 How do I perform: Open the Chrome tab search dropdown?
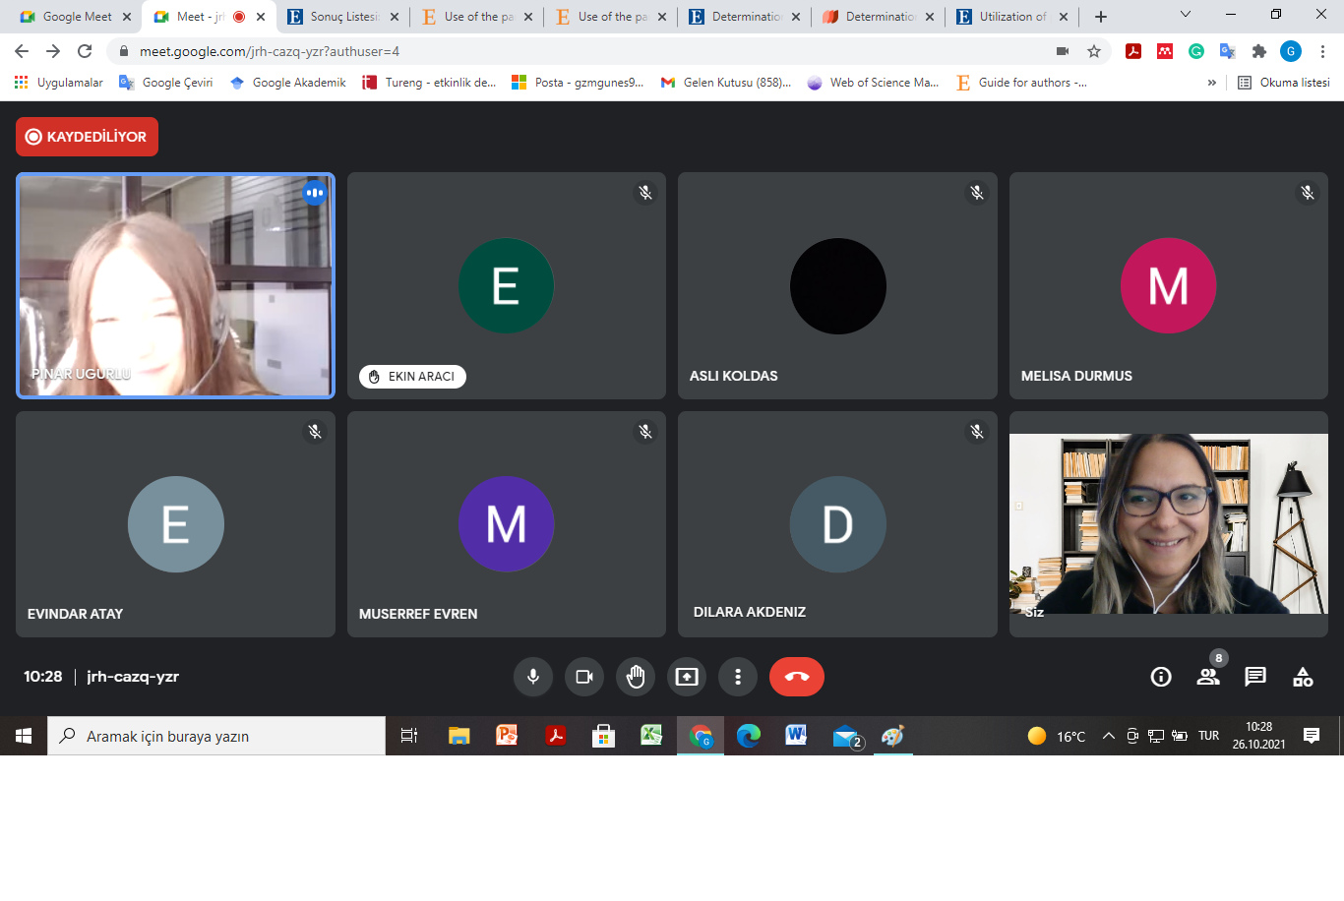pyautogui.click(x=1185, y=15)
